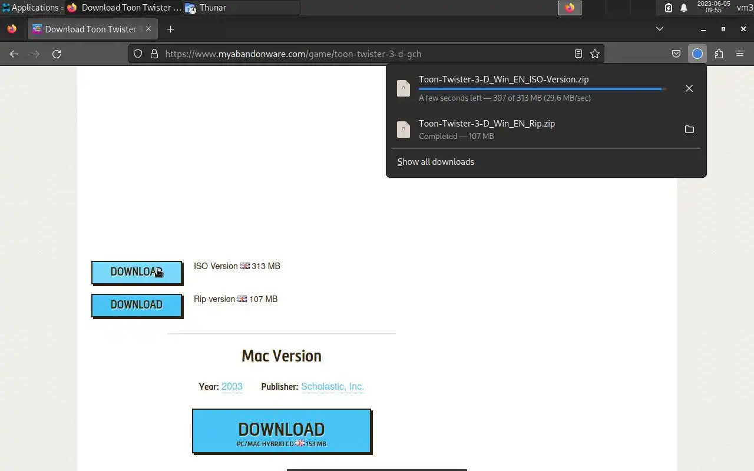This screenshot has height=471, width=754.
Task: Click the URL address bar field
Action: (x=366, y=54)
